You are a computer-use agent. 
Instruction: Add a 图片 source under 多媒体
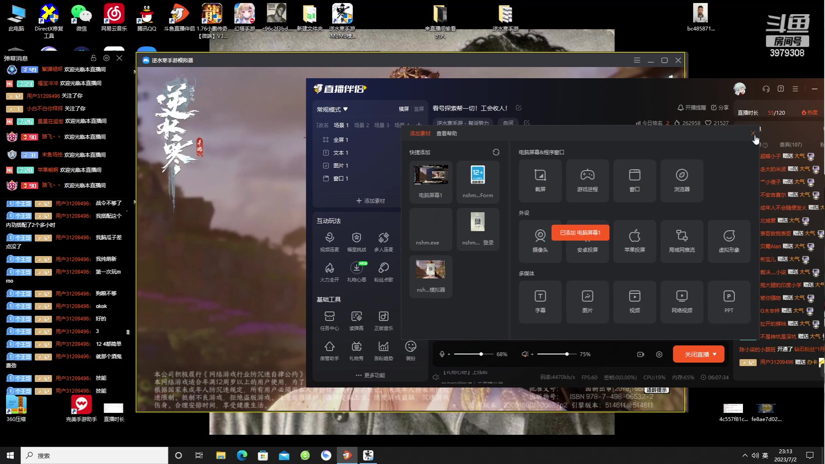(x=587, y=302)
